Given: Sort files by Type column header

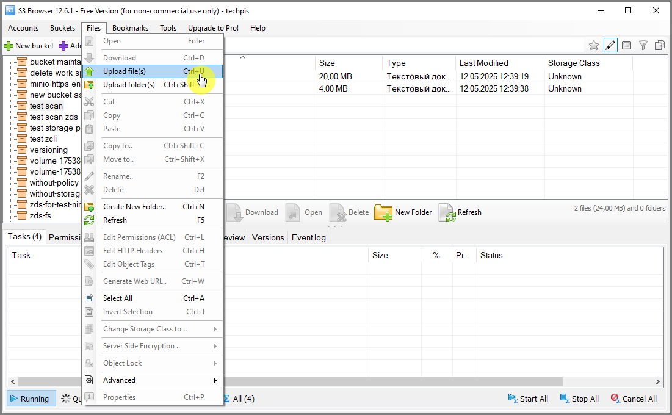Looking at the screenshot, I should (x=419, y=63).
